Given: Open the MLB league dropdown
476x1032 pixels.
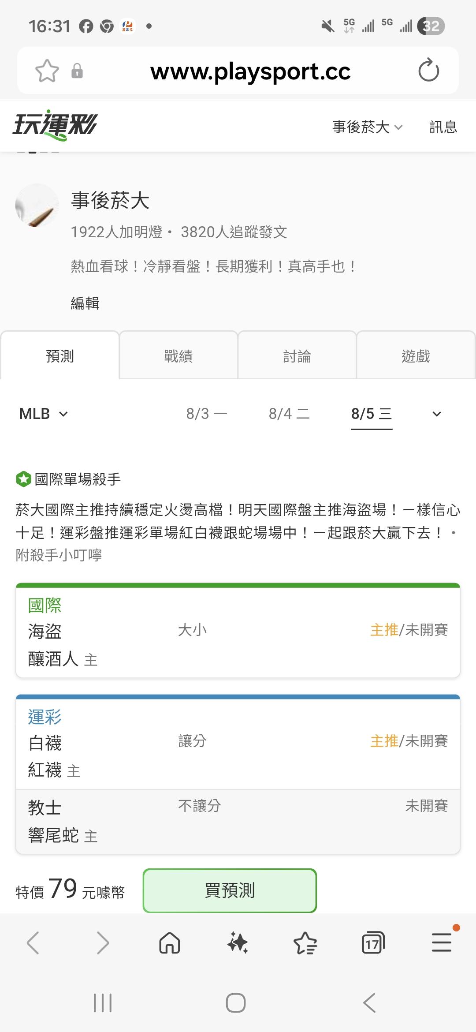Looking at the screenshot, I should [x=44, y=414].
